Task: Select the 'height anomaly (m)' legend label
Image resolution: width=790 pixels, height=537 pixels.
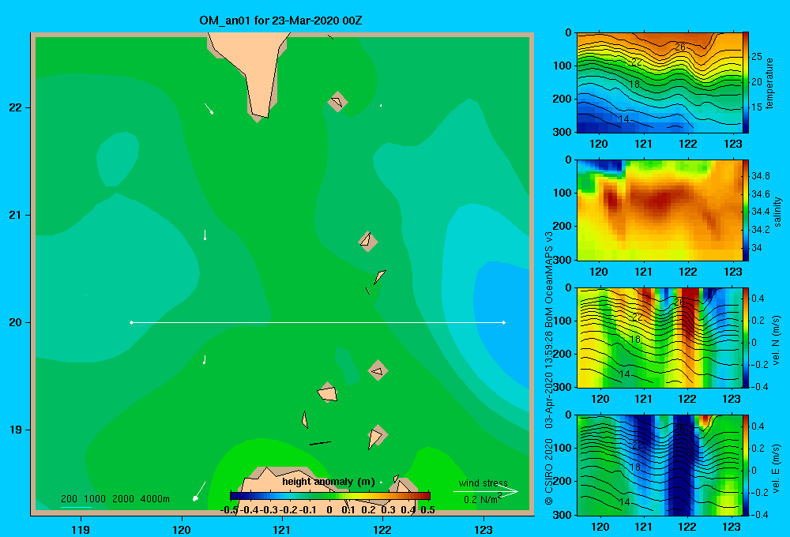Action: pos(329,482)
